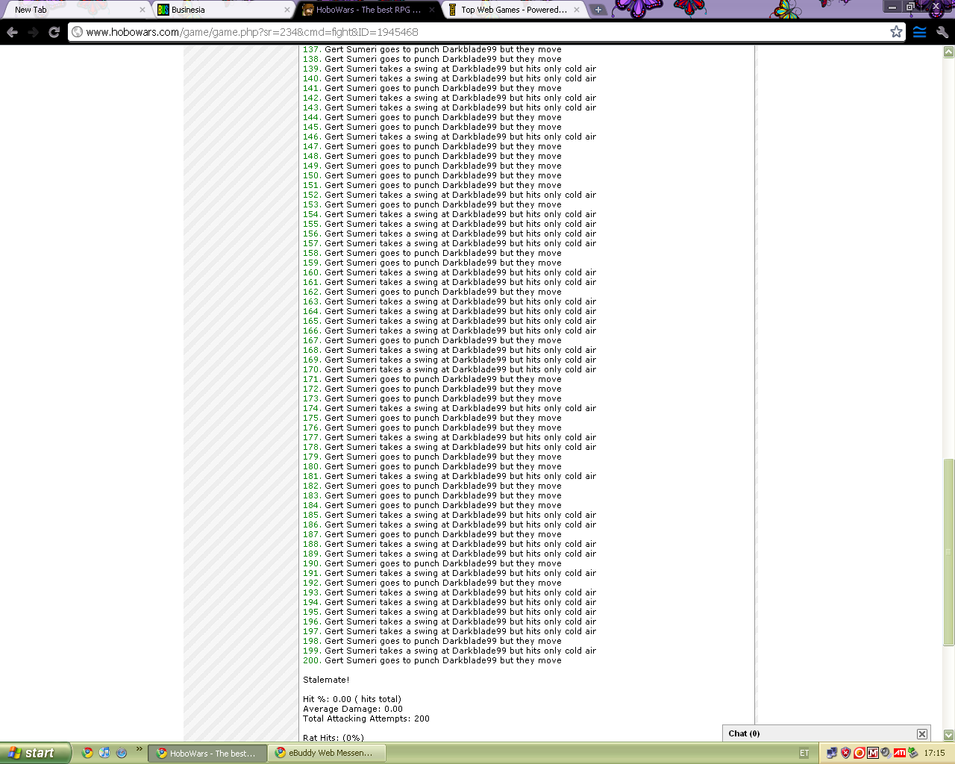Launch Chrome from the quick launch bar

click(87, 753)
